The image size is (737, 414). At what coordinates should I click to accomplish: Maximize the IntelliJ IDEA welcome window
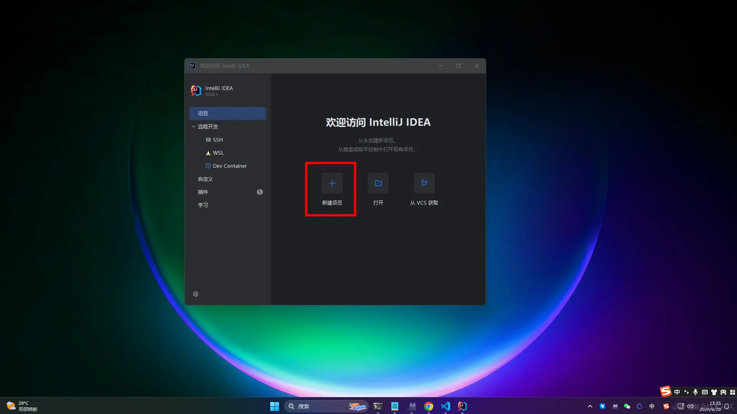coord(459,66)
